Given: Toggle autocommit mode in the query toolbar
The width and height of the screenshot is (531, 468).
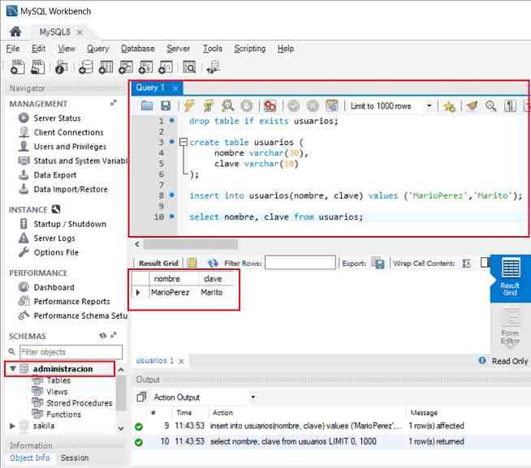Looking at the screenshot, I should point(331,106).
